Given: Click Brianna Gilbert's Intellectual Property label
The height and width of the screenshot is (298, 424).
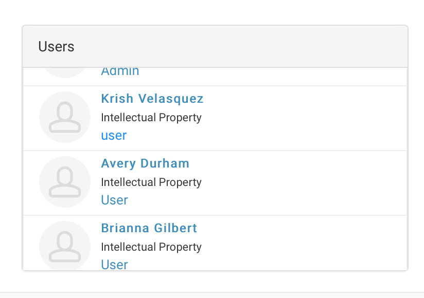Looking at the screenshot, I should click(151, 247).
